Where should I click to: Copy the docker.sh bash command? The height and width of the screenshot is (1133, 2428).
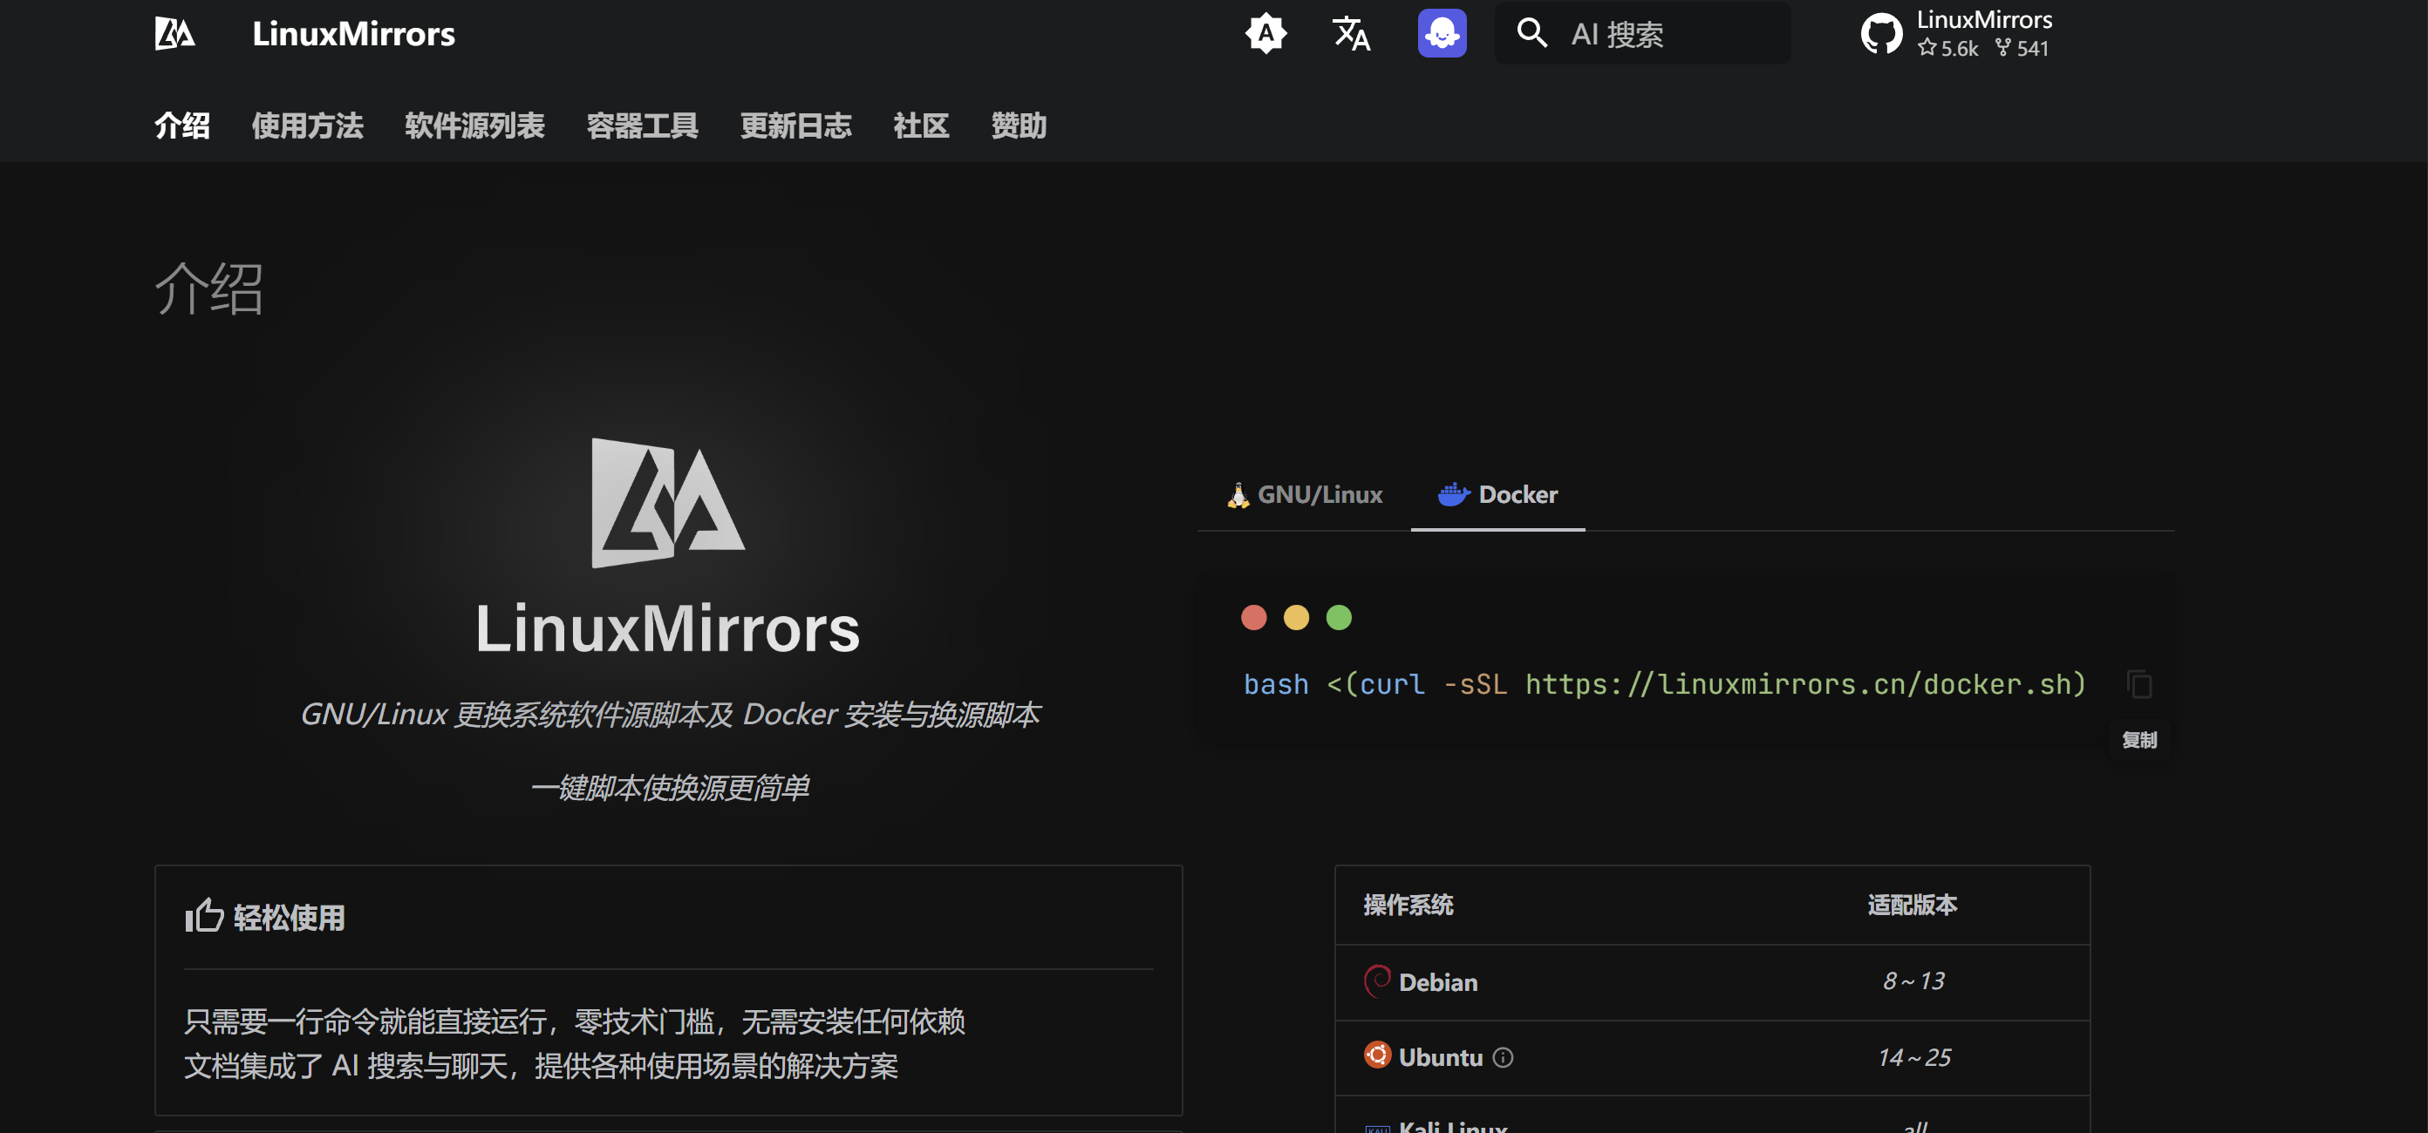2138,685
